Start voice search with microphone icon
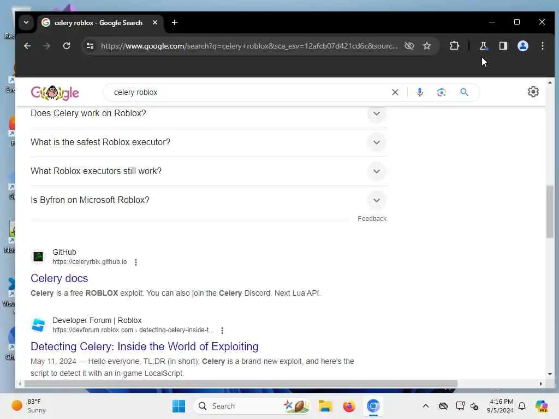 pyautogui.click(x=420, y=92)
